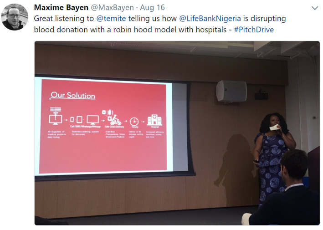Open Maxime Bayen's profile avatar

tap(15, 17)
